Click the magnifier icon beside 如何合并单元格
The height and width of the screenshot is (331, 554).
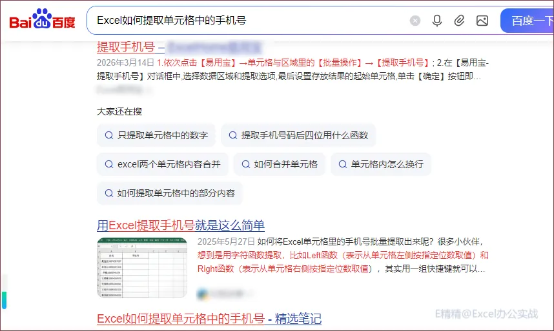(245, 164)
